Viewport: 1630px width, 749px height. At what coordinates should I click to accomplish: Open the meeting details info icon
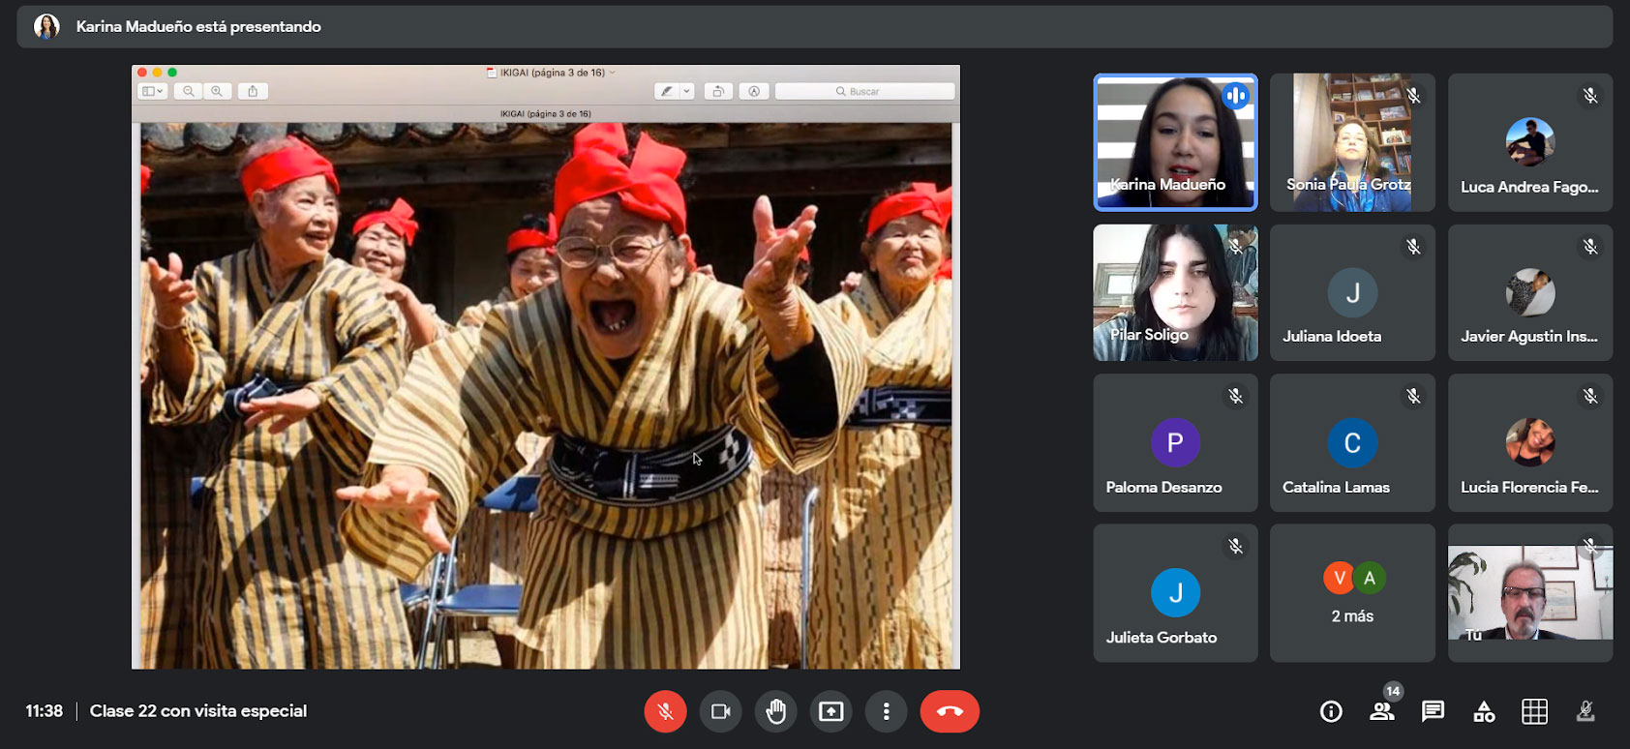coord(1331,712)
